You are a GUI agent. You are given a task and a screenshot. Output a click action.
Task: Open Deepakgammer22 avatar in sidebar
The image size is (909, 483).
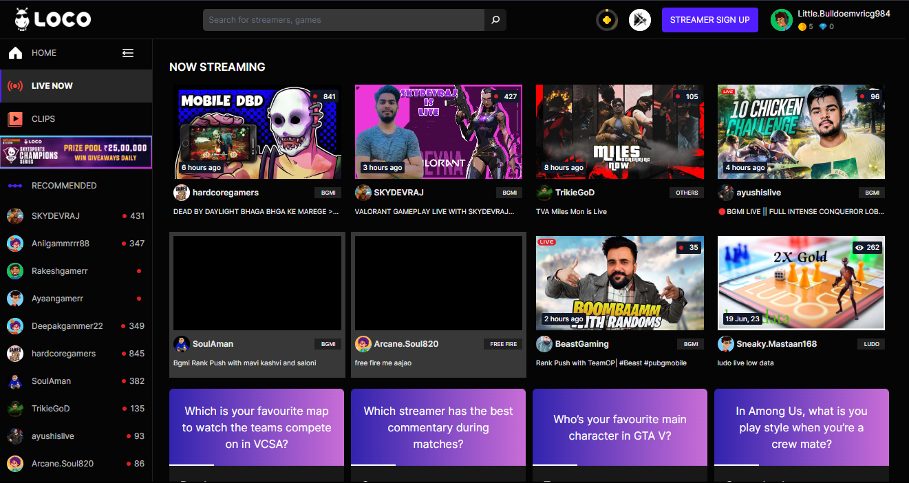(x=15, y=326)
